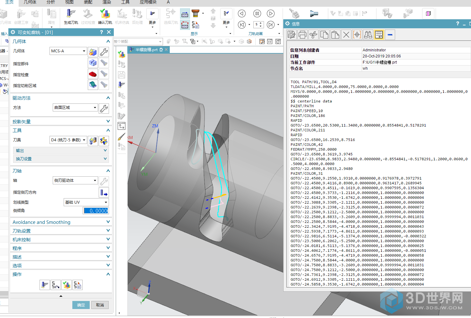The height and width of the screenshot is (318, 471).
Task: Click the 确定 button
Action: pos(81,305)
